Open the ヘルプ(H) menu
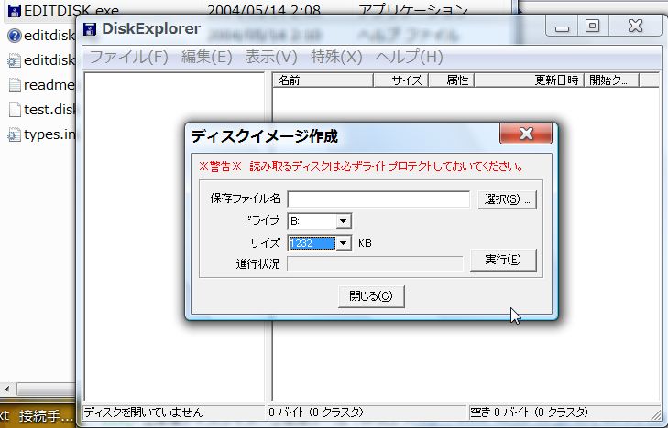The height and width of the screenshot is (428, 668). [x=410, y=57]
